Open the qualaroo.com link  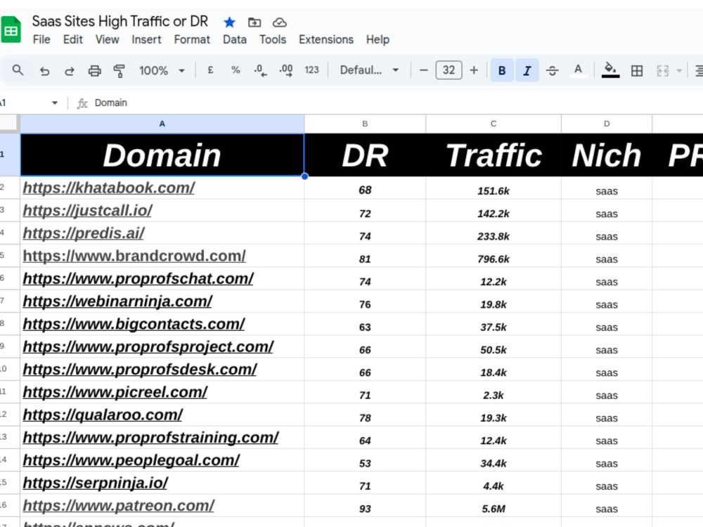point(103,415)
